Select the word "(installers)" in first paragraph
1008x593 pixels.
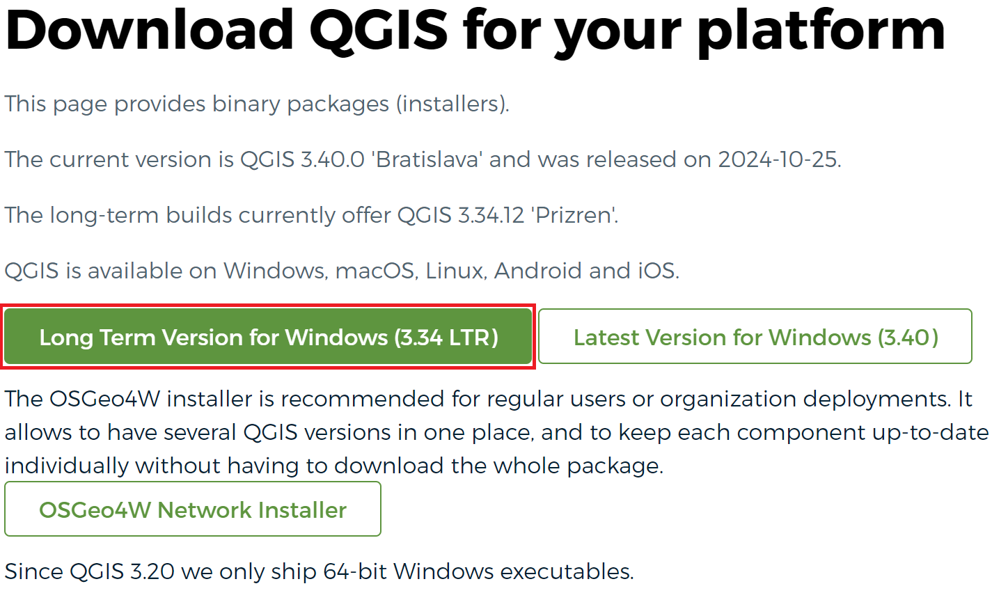click(452, 104)
